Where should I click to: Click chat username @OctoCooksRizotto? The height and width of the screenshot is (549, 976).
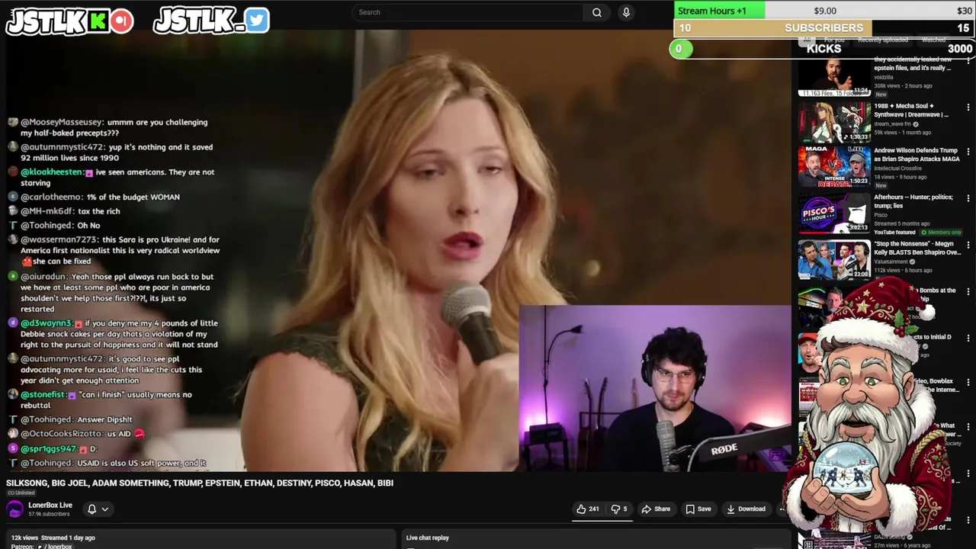pos(61,434)
